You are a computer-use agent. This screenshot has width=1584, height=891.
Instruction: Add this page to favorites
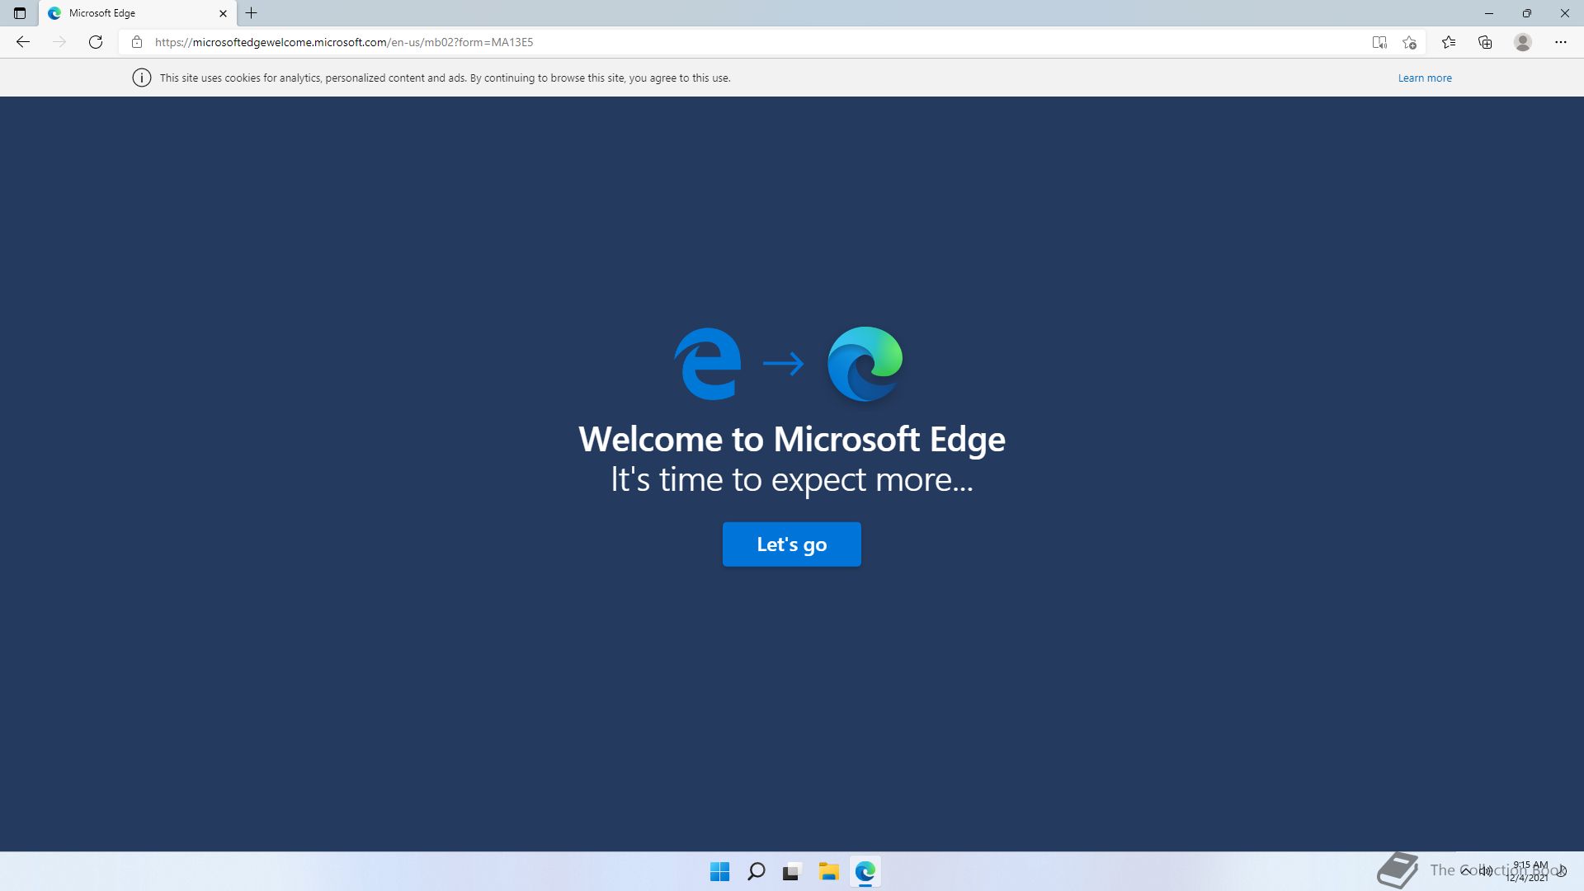[1409, 42]
